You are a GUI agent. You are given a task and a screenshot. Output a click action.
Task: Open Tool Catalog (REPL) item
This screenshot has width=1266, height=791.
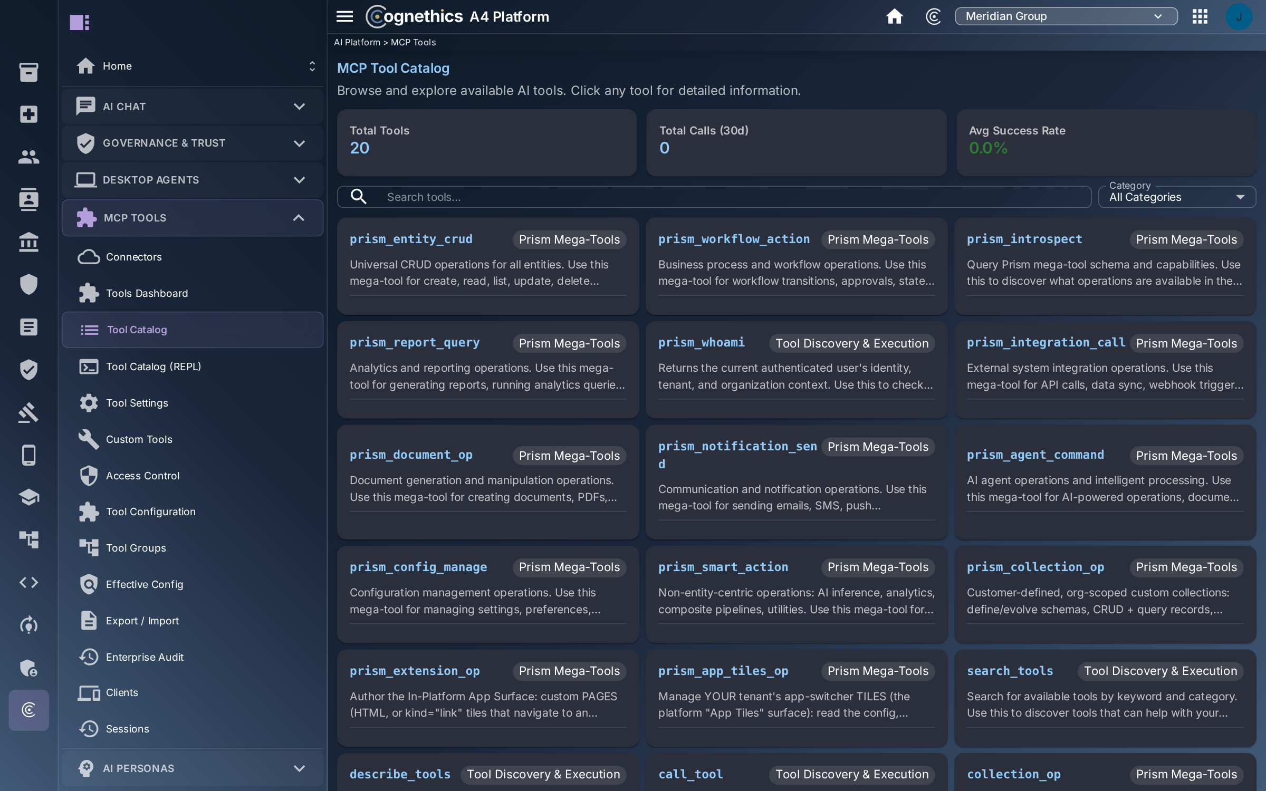tap(193, 366)
